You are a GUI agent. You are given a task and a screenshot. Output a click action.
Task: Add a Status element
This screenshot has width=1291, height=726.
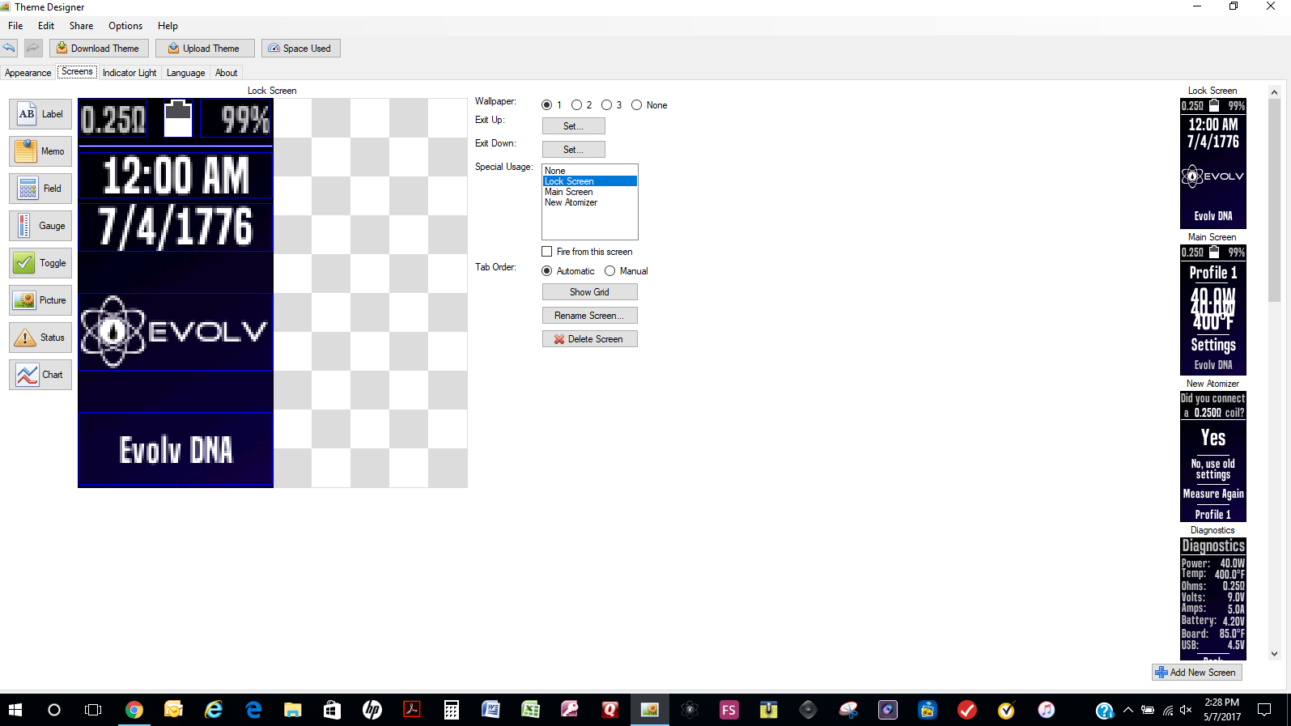40,338
